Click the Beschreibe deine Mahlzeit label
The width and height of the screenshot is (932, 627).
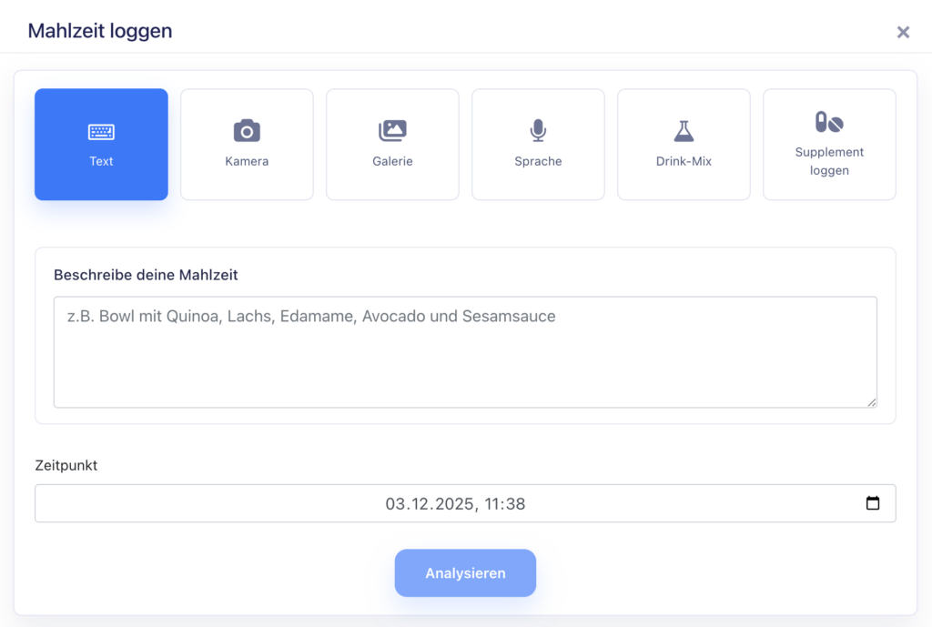pyautogui.click(x=146, y=275)
